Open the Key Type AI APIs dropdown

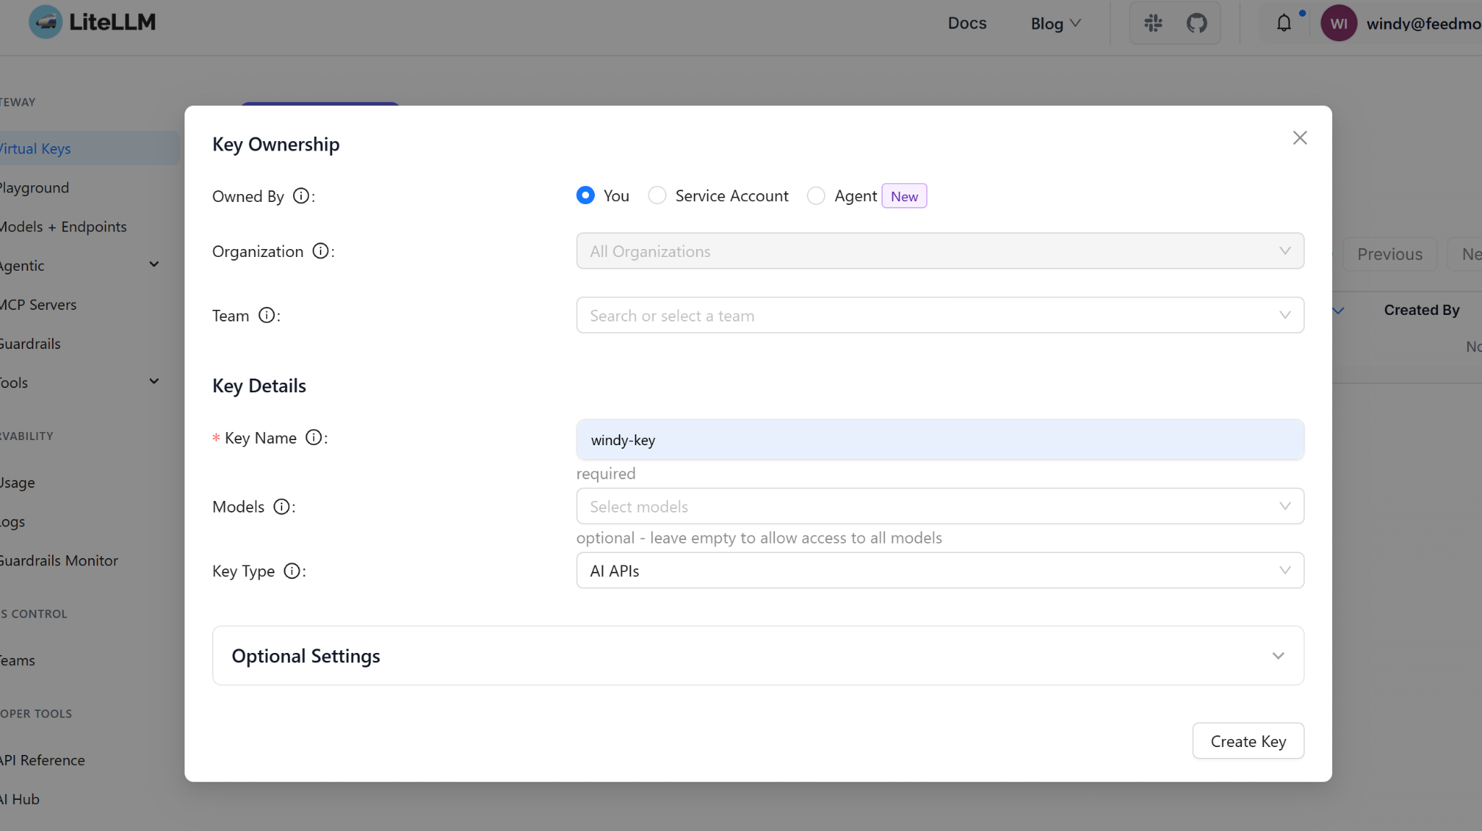pyautogui.click(x=940, y=570)
